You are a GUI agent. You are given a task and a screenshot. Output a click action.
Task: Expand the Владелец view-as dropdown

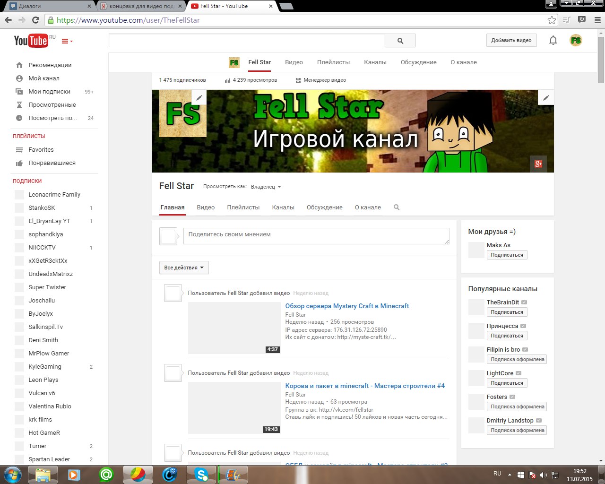coord(266,187)
